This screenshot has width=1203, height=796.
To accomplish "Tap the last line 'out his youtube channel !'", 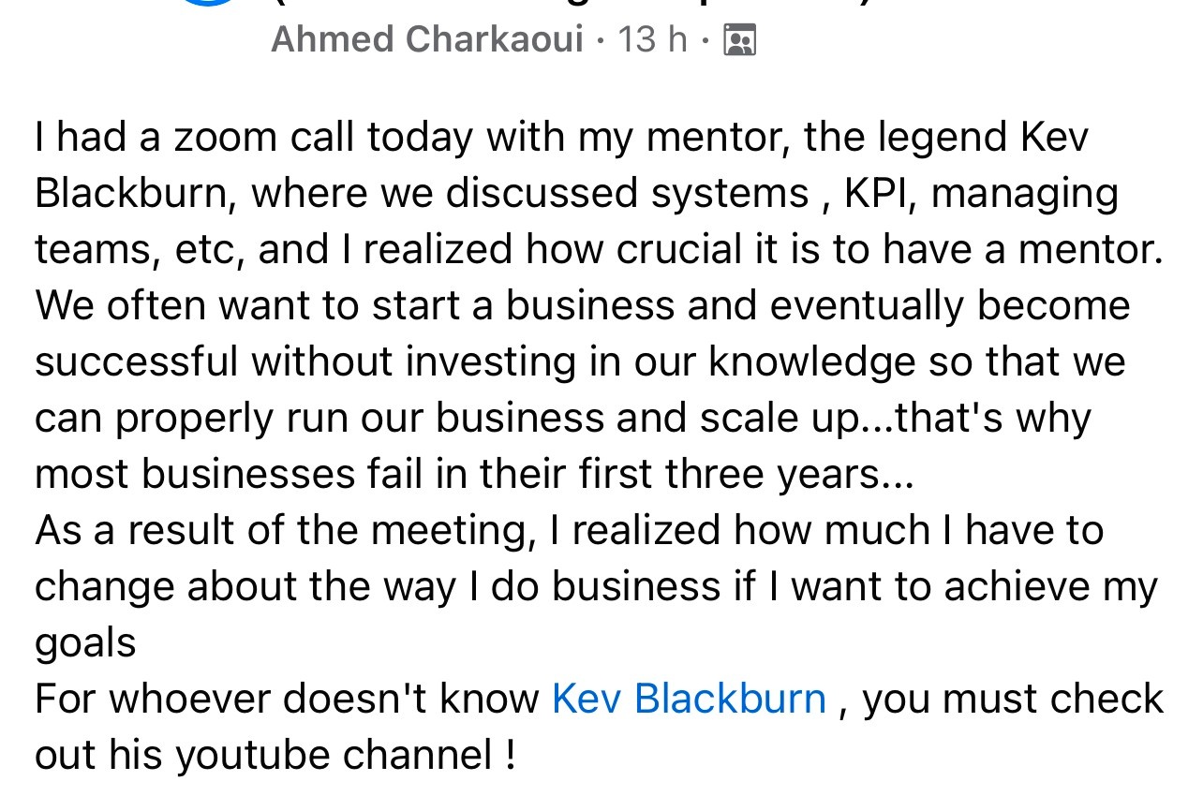I will [275, 756].
